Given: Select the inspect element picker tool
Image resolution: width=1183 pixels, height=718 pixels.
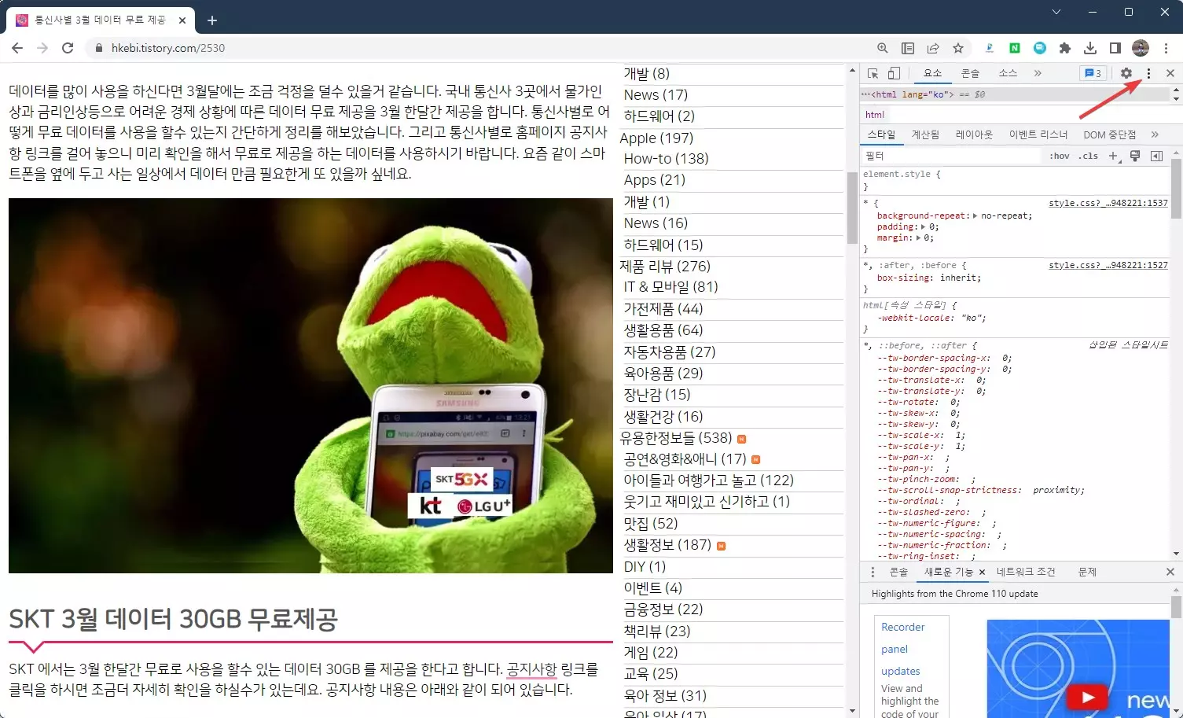Looking at the screenshot, I should [x=873, y=72].
